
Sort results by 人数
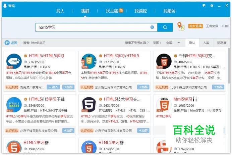coord(206,43)
